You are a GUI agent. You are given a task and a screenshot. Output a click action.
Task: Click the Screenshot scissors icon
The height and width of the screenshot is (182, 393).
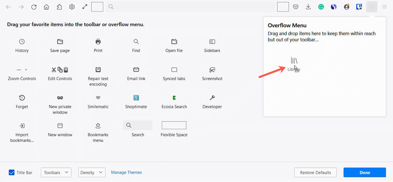tap(212, 70)
